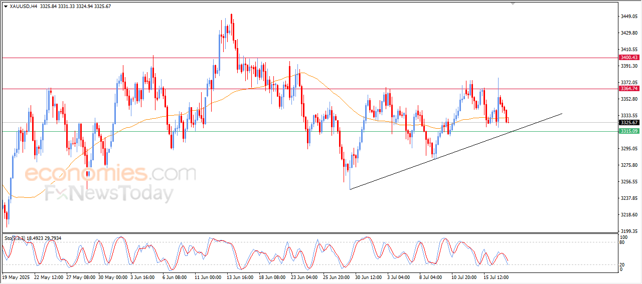Click the 3295.05 price axis label

(630, 149)
